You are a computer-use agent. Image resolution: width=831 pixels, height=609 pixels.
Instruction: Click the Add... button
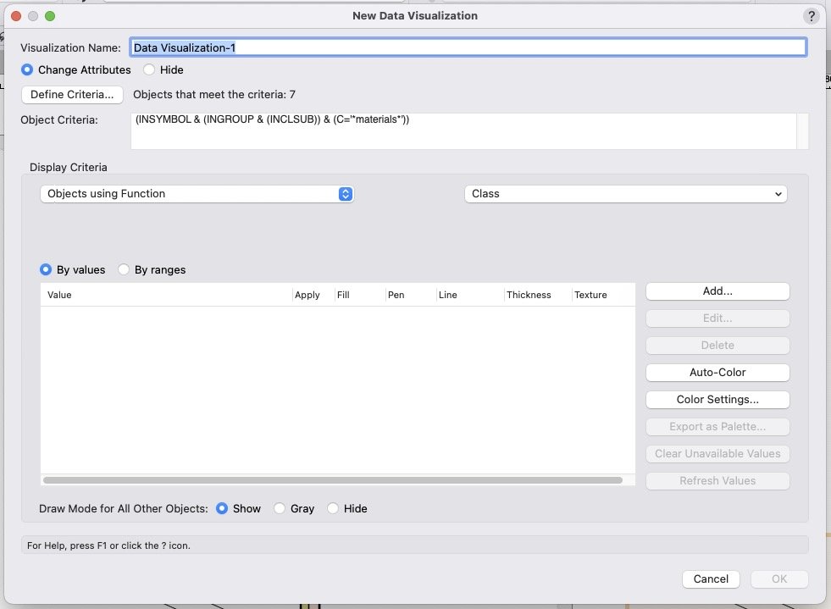[717, 291]
